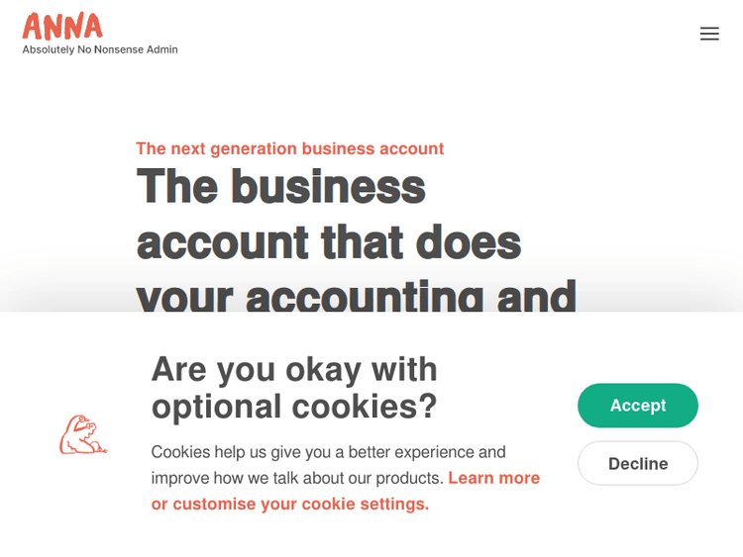Click "Are you okay with" banner heading
The image size is (743, 557).
point(294,369)
